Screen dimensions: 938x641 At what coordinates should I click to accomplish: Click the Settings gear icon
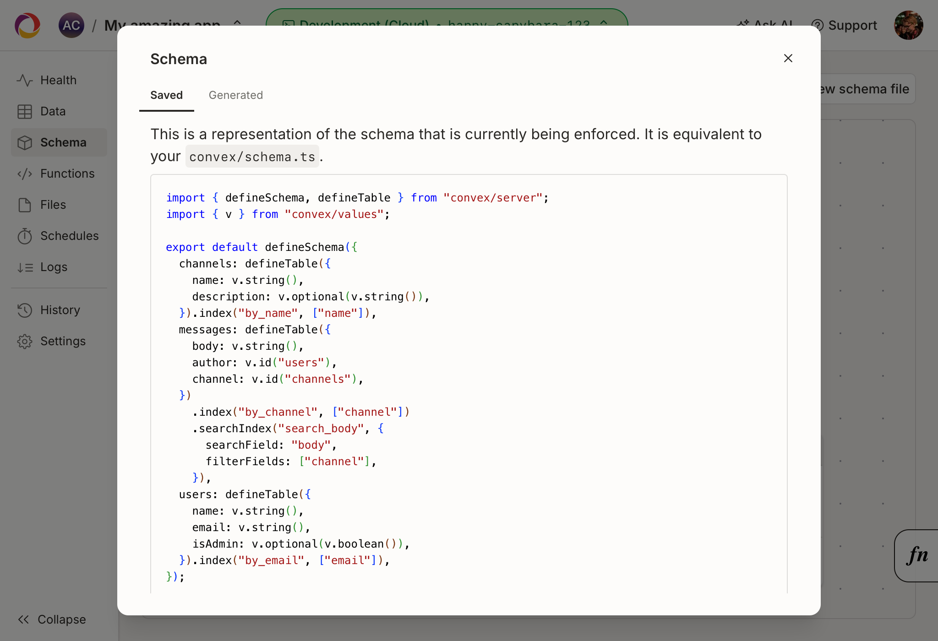click(25, 341)
